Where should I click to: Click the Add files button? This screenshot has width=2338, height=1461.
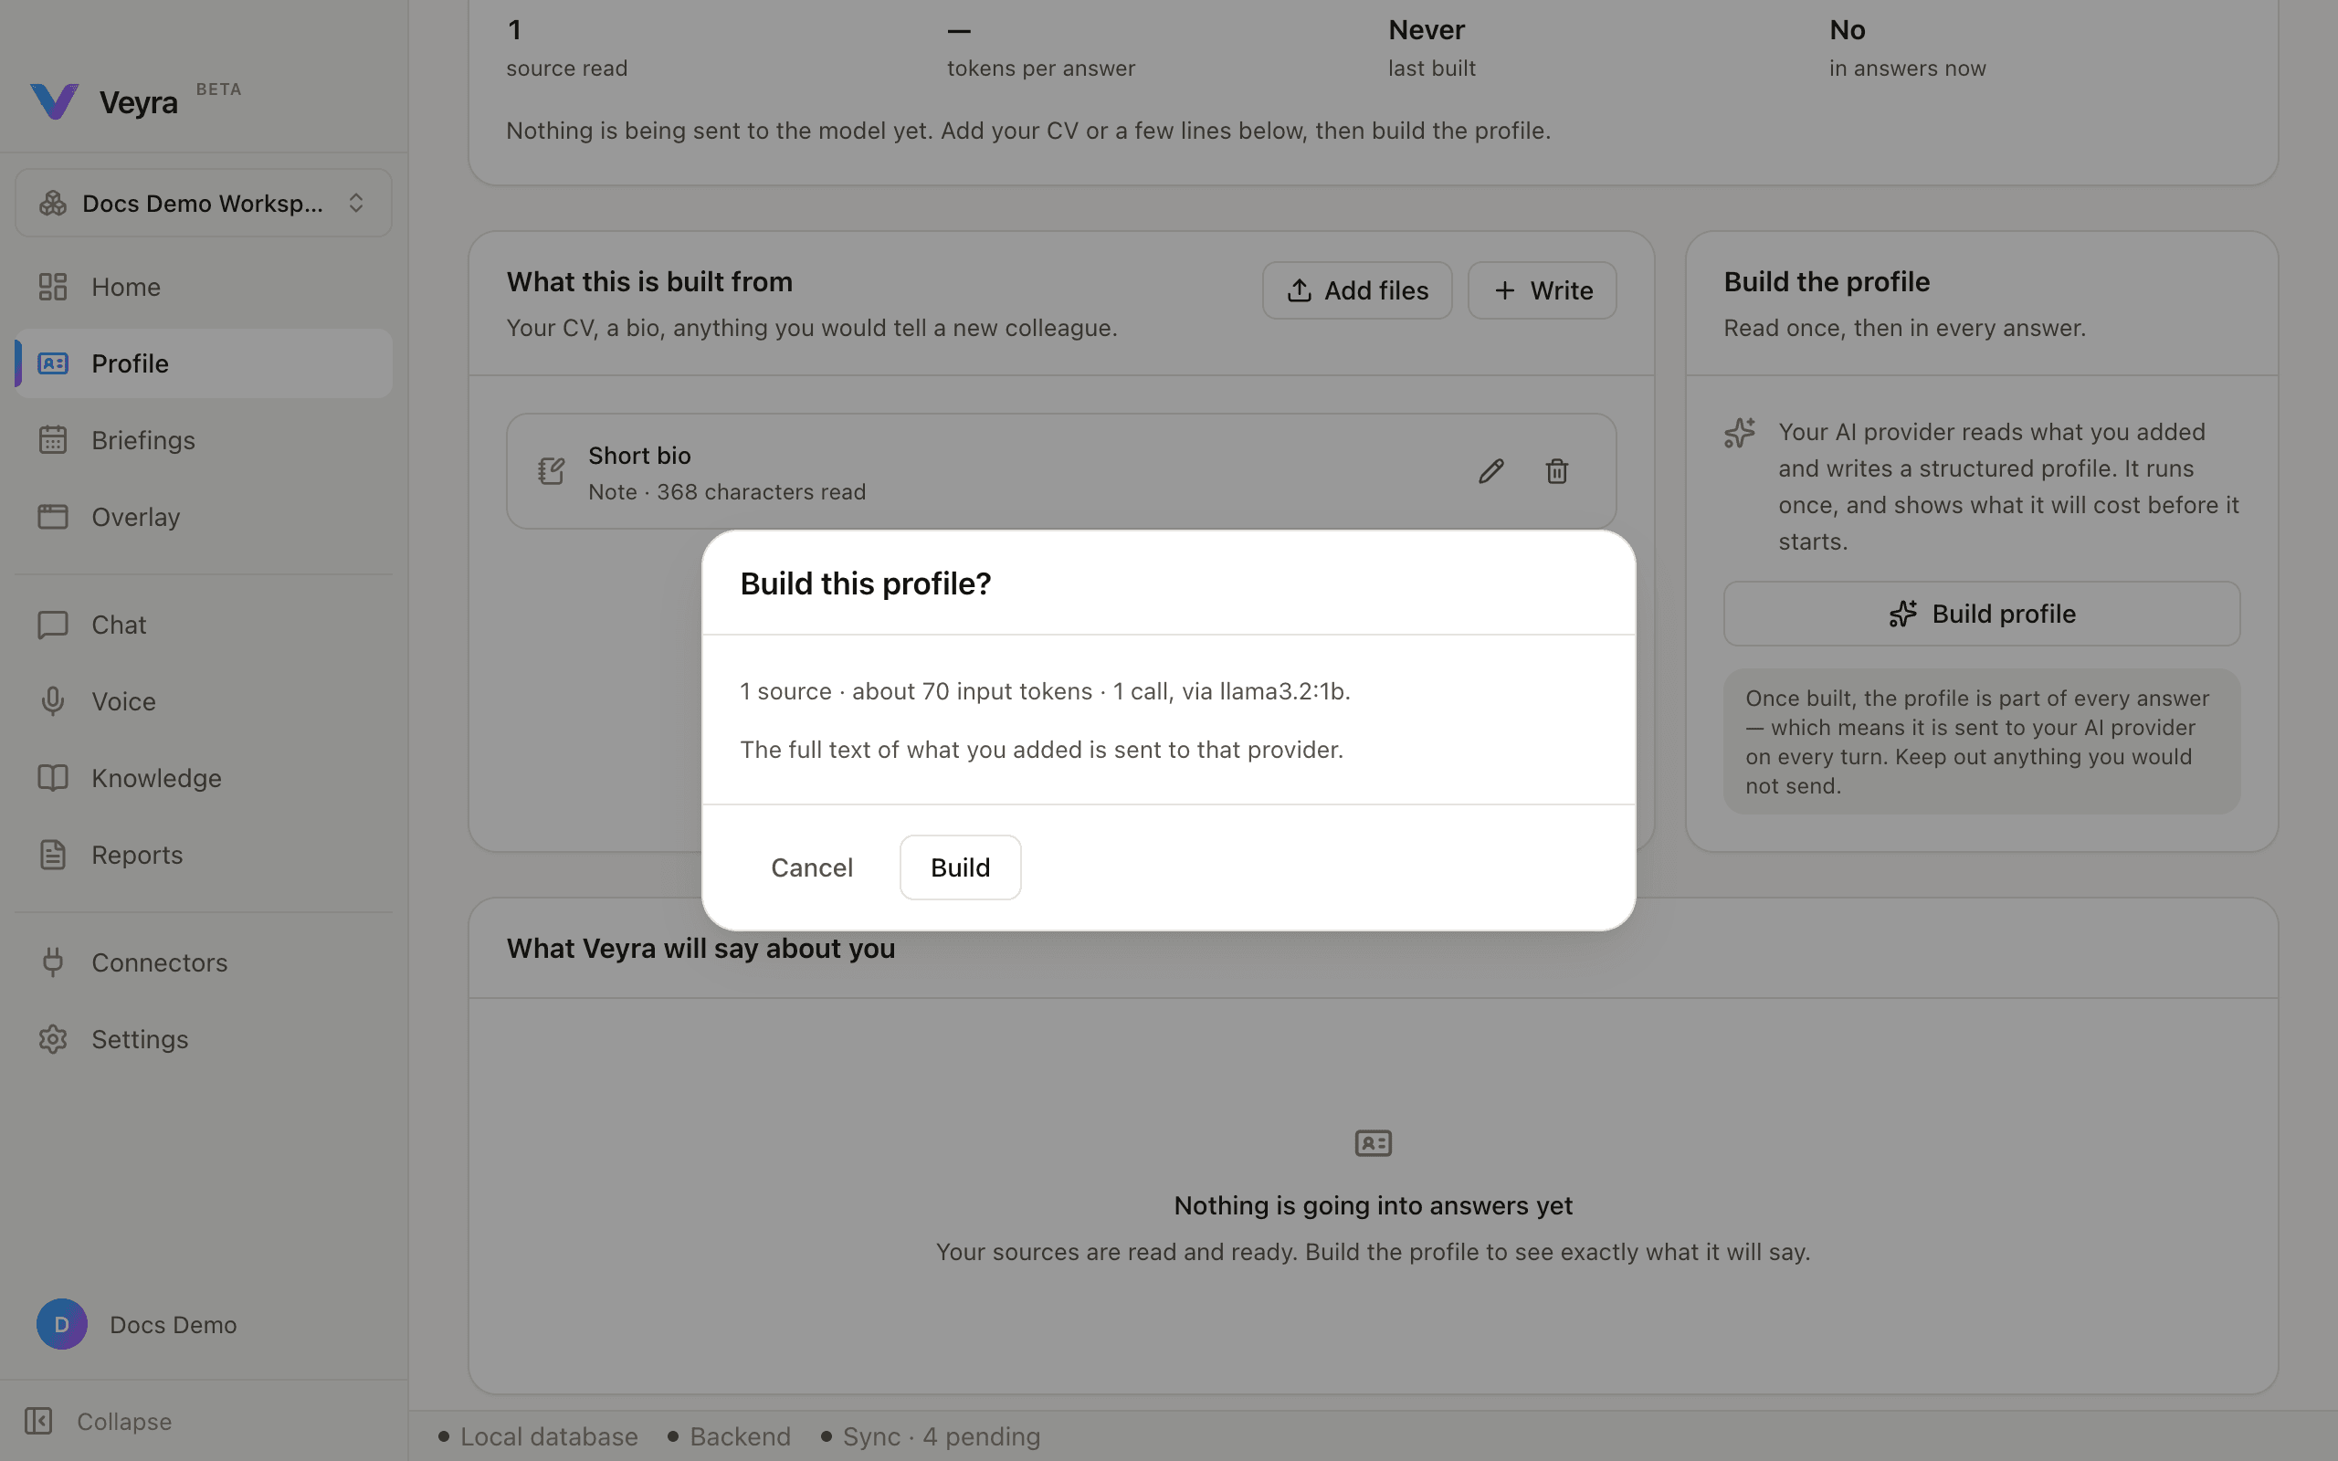[1356, 289]
